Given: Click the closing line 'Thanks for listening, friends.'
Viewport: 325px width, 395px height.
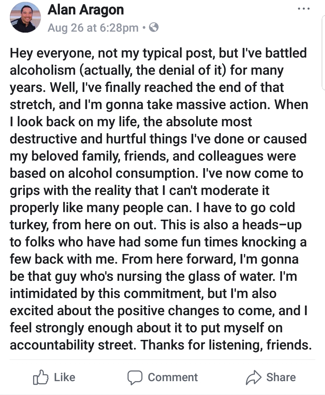Looking at the screenshot, I should tap(226, 345).
